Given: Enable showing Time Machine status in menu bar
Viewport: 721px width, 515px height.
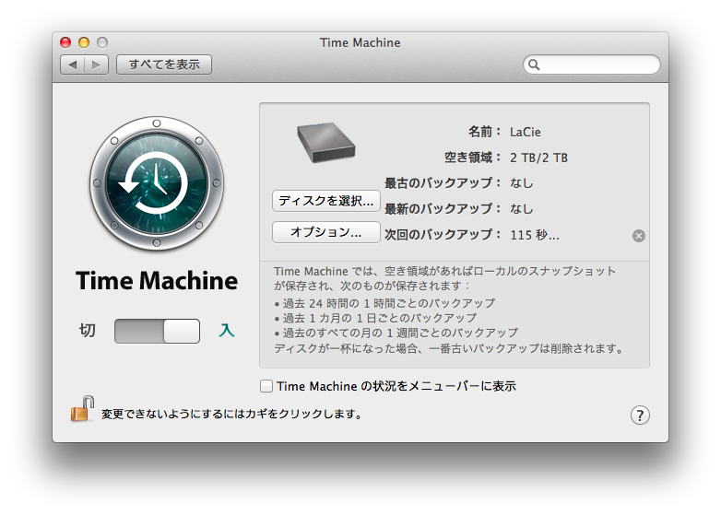Looking at the screenshot, I should tap(266, 386).
